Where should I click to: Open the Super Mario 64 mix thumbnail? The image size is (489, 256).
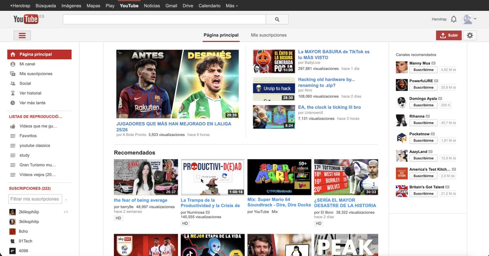click(x=279, y=177)
